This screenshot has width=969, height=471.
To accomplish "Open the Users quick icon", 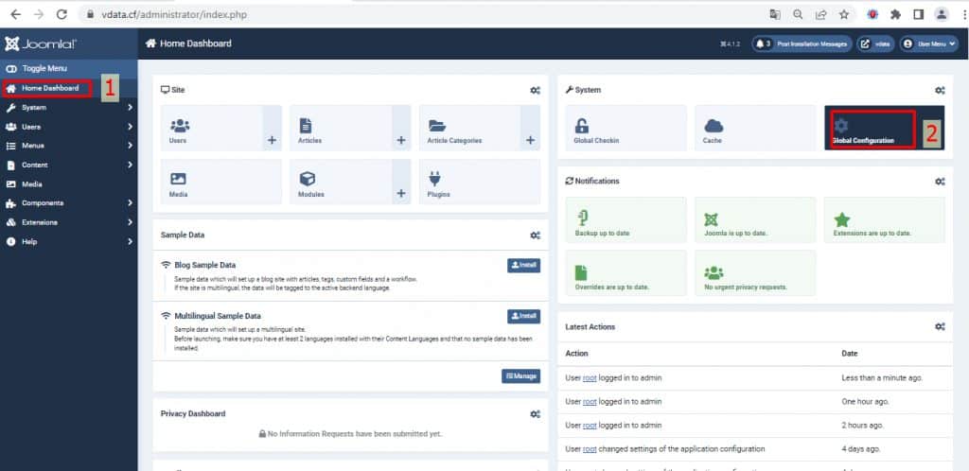I will (211, 128).
